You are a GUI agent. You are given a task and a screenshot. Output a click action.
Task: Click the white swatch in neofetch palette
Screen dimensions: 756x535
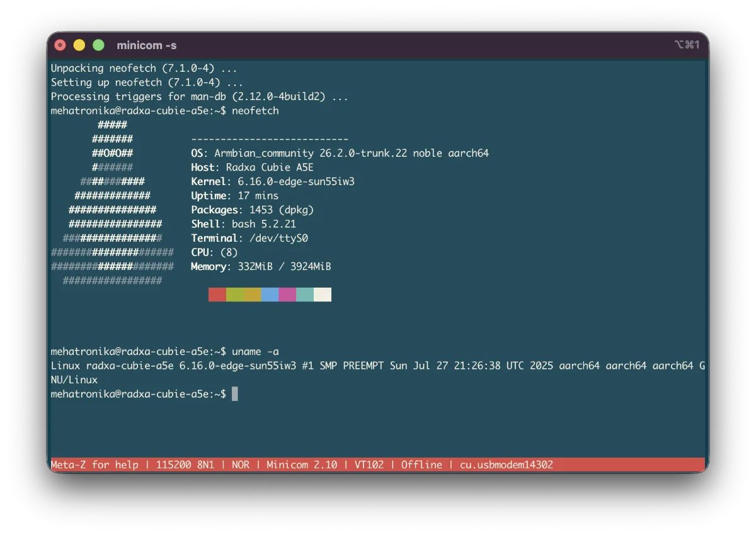pos(323,295)
